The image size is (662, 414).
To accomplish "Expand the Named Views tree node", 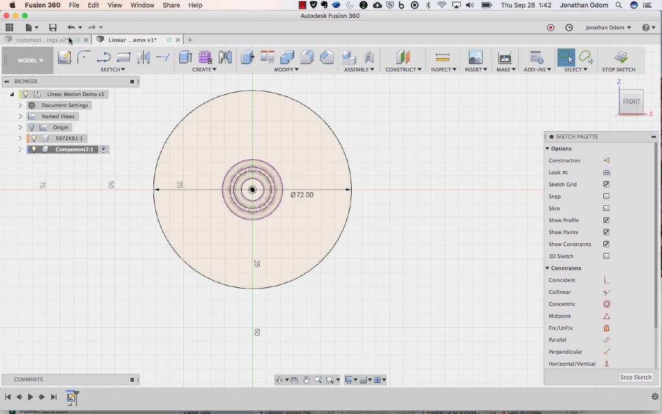I will point(20,116).
